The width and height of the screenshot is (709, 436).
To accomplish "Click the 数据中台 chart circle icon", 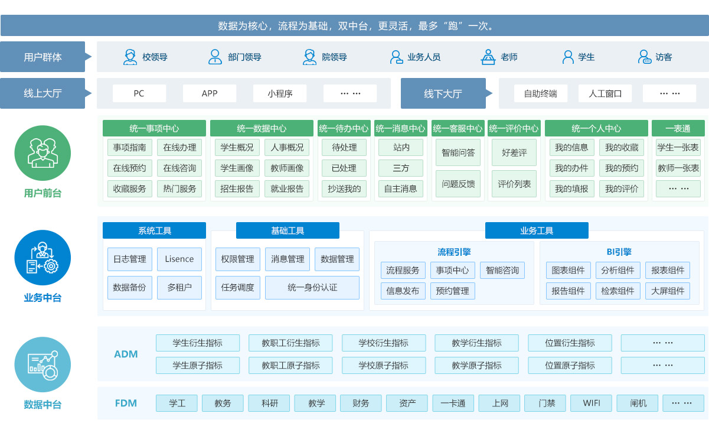I will point(43,365).
